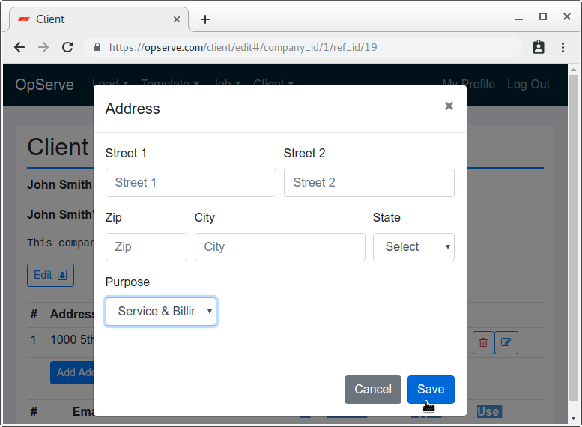Close the Client browser tab

click(177, 19)
